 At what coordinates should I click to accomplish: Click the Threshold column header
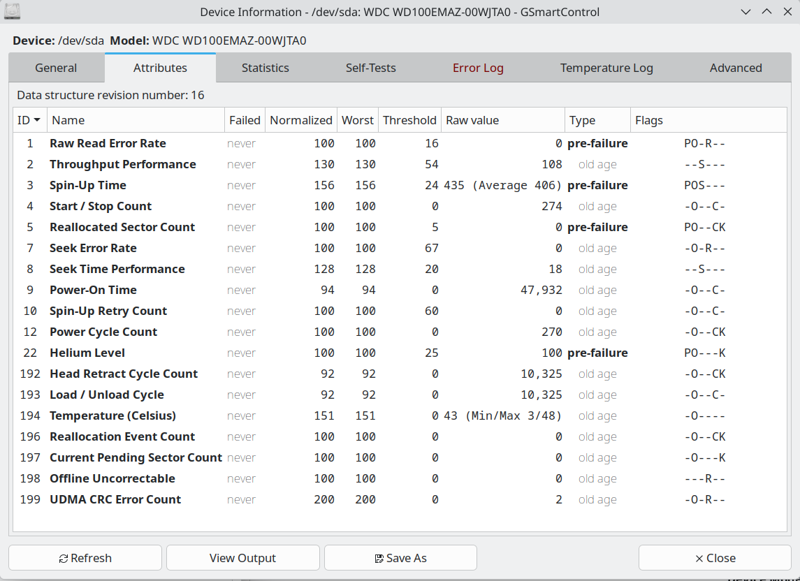pos(409,120)
